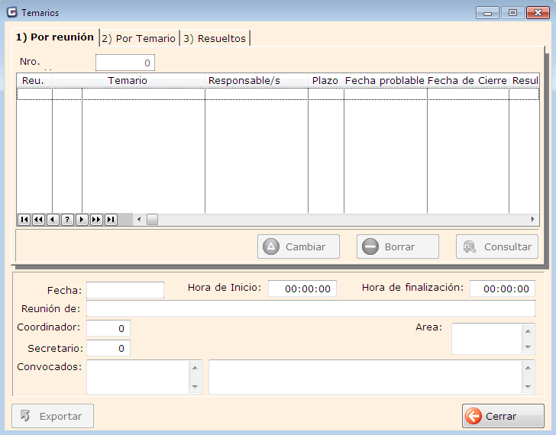The image size is (556, 435).
Task: Click scroll down arrow of the wide text box beside Convocados
Action: click(528, 386)
